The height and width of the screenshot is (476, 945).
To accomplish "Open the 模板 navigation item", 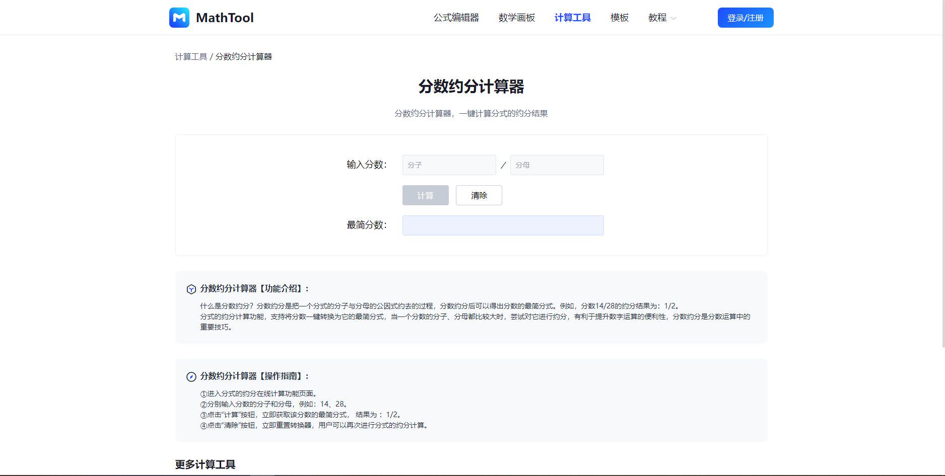I will [619, 18].
